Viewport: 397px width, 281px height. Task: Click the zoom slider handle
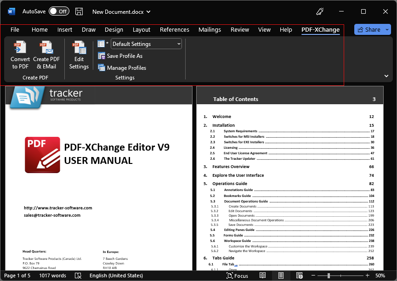click(x=329, y=275)
